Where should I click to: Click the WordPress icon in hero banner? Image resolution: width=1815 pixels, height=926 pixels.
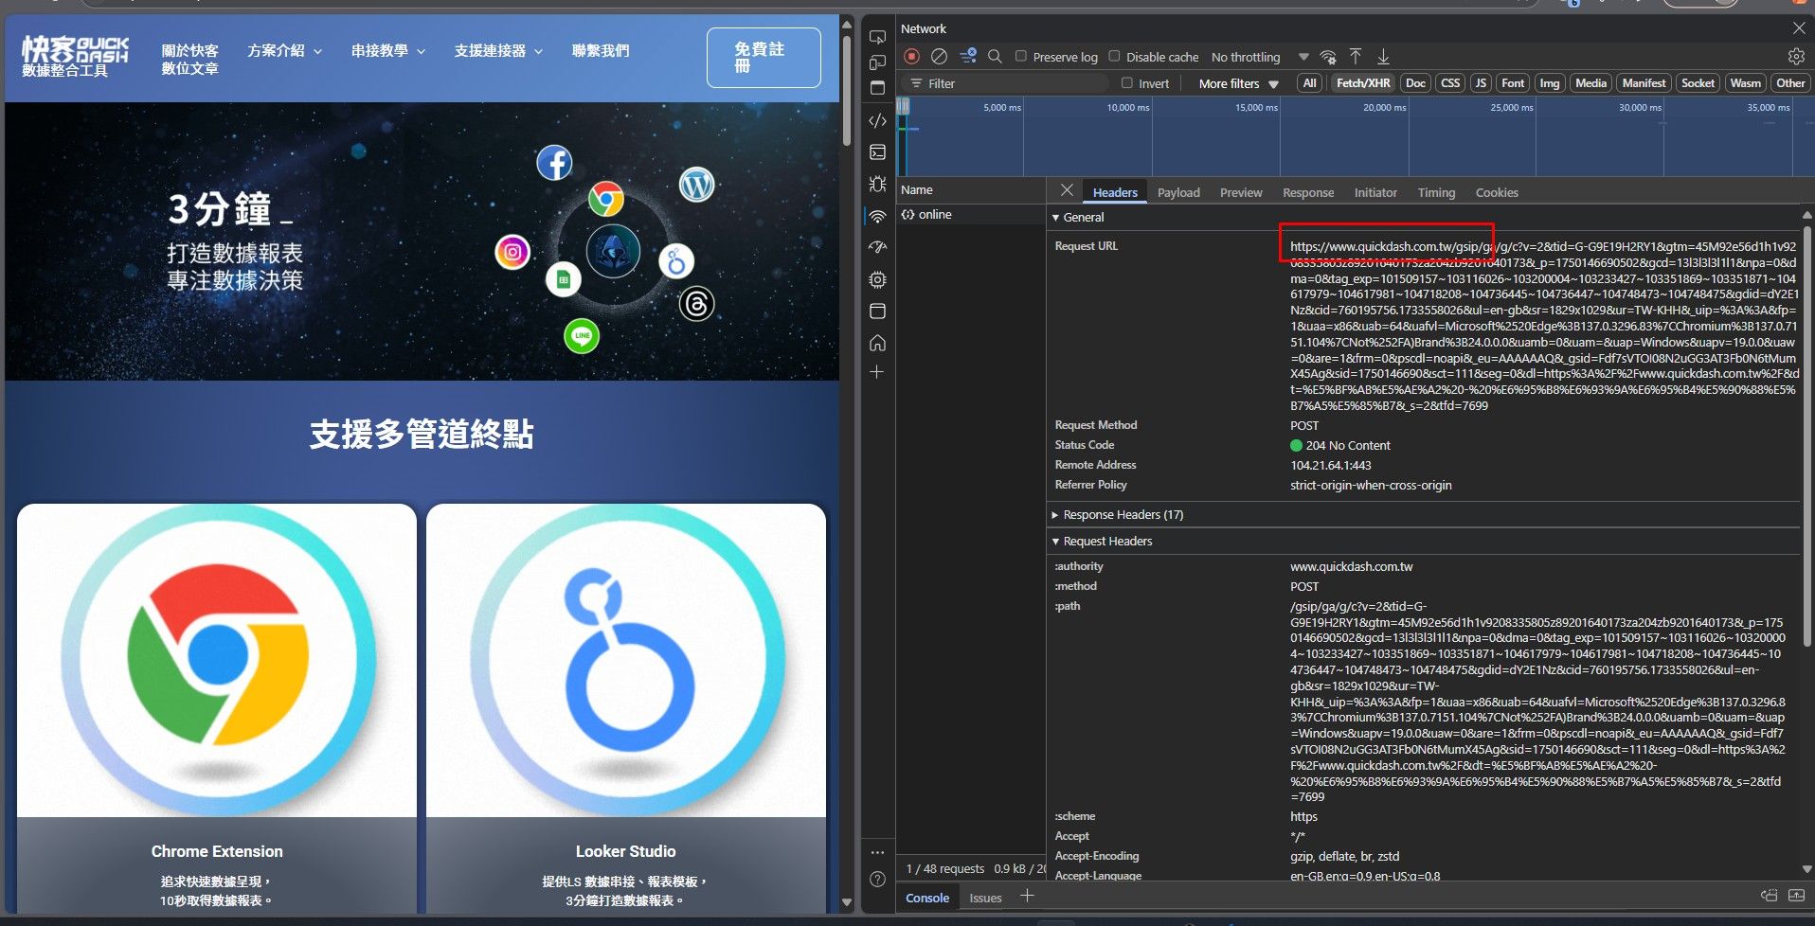click(x=696, y=184)
